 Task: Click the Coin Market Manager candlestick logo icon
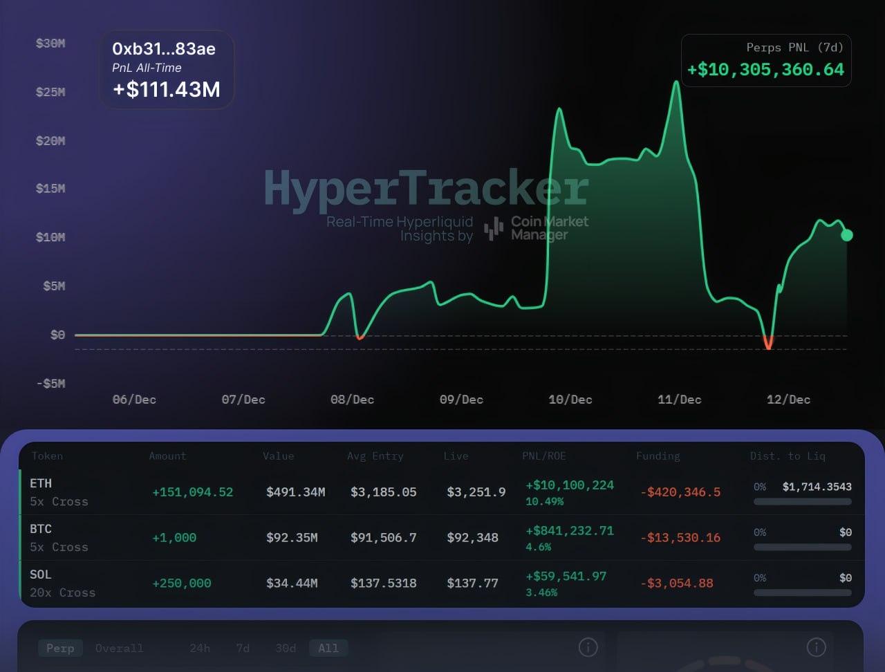coord(494,229)
